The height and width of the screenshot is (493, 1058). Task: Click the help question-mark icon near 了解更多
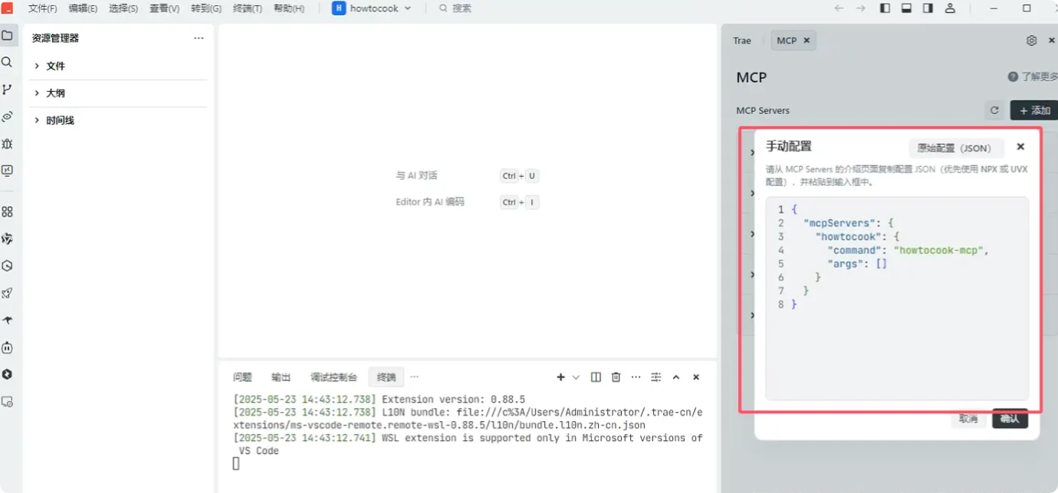coord(1014,77)
